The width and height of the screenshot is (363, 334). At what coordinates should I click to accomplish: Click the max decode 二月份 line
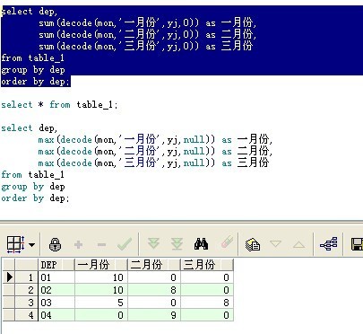click(x=155, y=152)
